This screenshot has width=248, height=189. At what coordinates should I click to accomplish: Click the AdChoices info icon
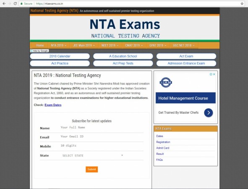[211, 74]
